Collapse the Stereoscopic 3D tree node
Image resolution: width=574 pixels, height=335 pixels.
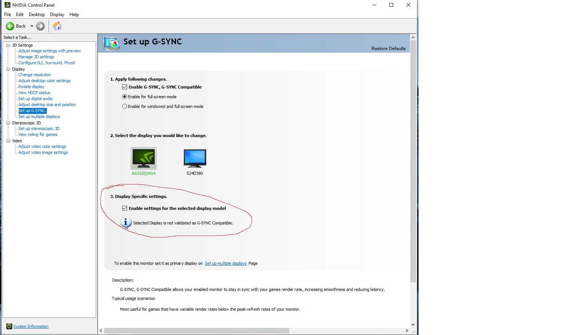point(8,123)
